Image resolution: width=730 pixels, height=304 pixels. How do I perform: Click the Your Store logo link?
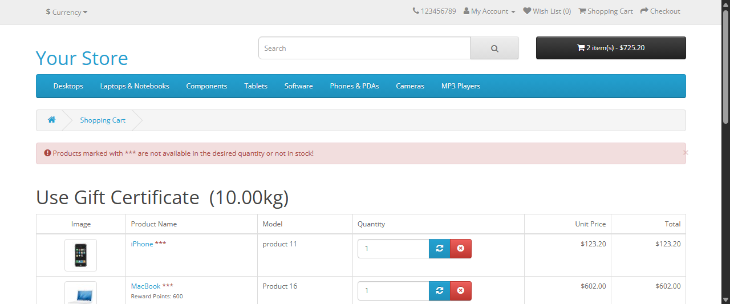pos(82,58)
